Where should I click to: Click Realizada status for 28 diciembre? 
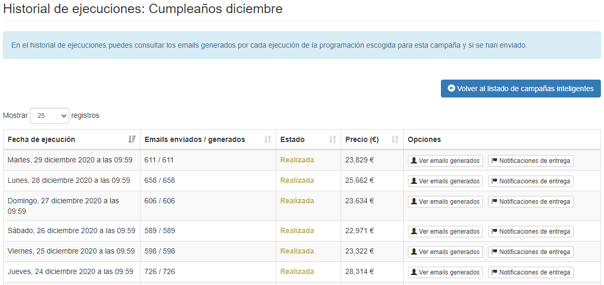(297, 180)
